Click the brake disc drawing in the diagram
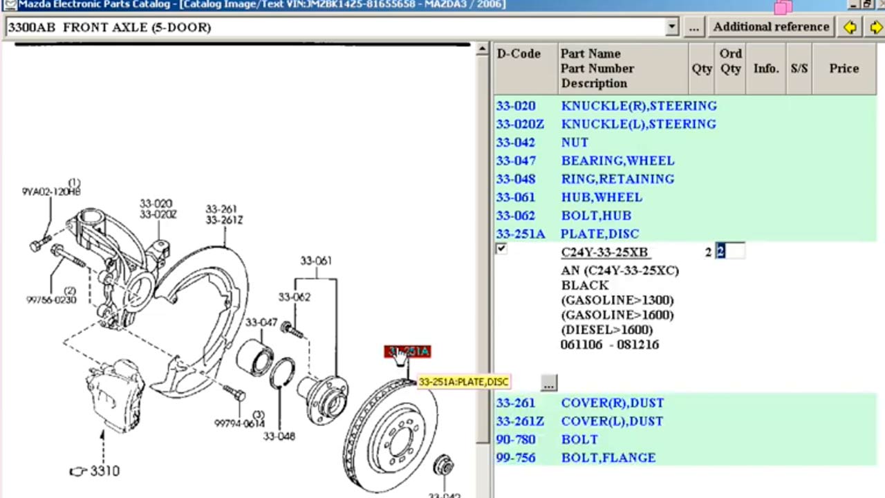 coord(391,436)
